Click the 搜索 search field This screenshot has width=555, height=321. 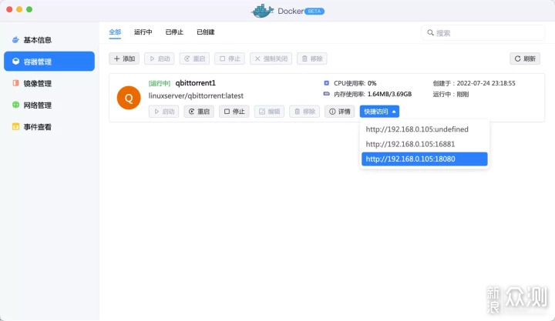[483, 33]
